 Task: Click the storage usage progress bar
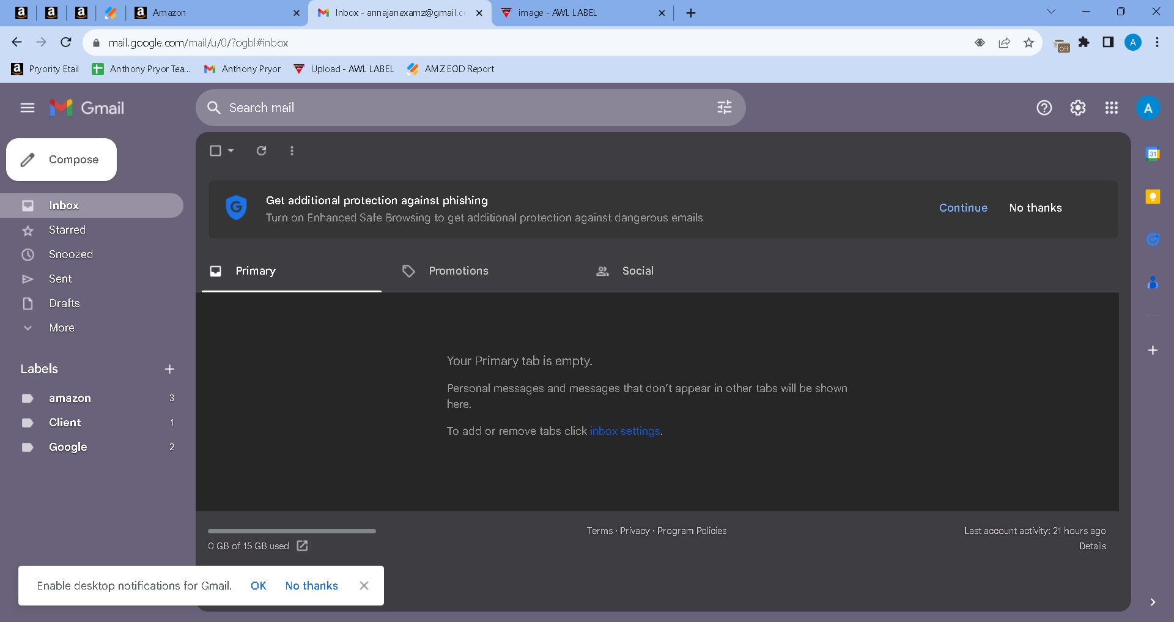coord(292,531)
